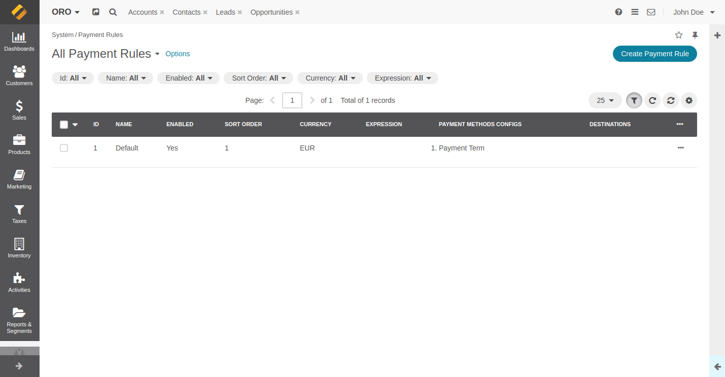725x377 pixels.
Task: Open the Customers sidebar menu
Action: click(x=19, y=76)
